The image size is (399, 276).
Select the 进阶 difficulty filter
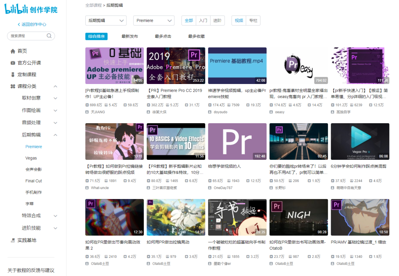(x=217, y=21)
